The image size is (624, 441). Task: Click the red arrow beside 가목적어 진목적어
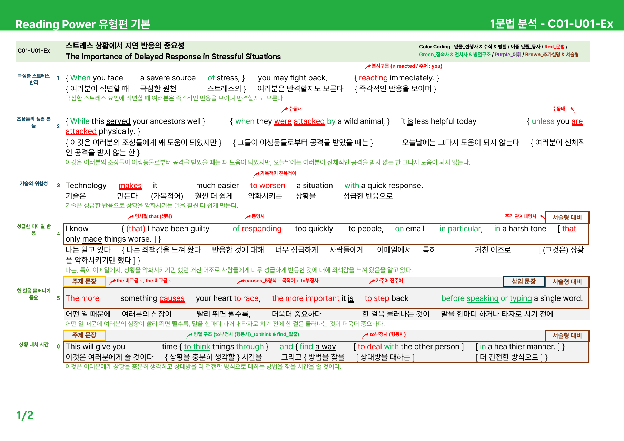[x=256, y=174]
